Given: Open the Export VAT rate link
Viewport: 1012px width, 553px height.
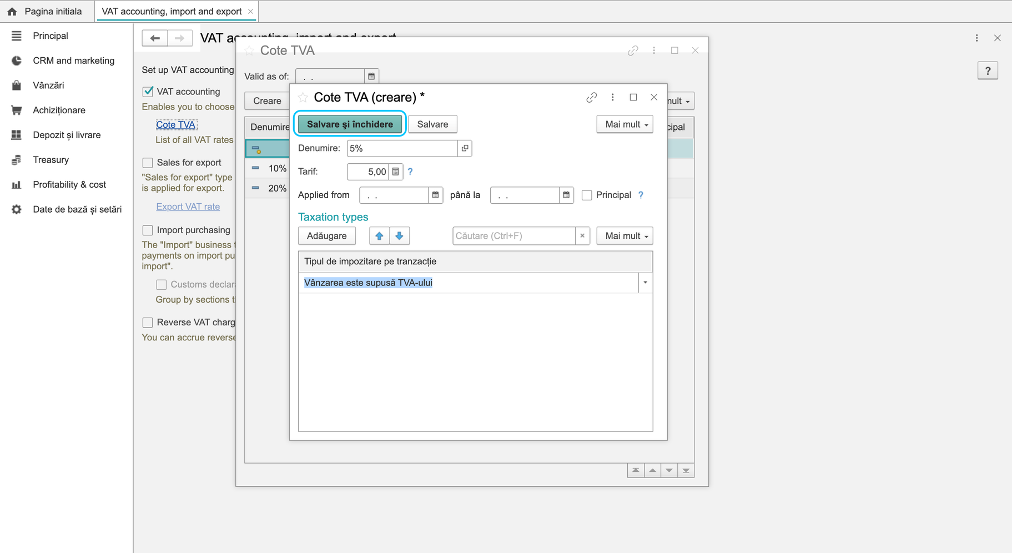Looking at the screenshot, I should point(188,207).
